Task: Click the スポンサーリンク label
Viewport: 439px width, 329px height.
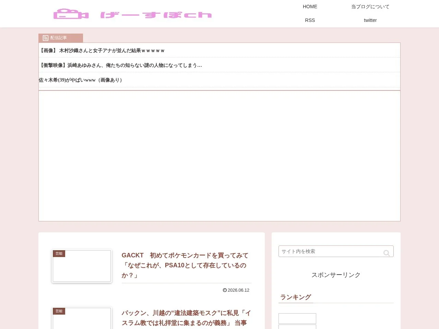Action: pos(336,275)
